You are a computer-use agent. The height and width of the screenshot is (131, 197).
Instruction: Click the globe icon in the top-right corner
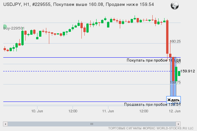click(175, 6)
